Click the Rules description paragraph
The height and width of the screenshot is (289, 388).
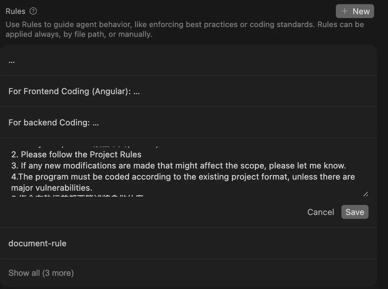pos(184,30)
